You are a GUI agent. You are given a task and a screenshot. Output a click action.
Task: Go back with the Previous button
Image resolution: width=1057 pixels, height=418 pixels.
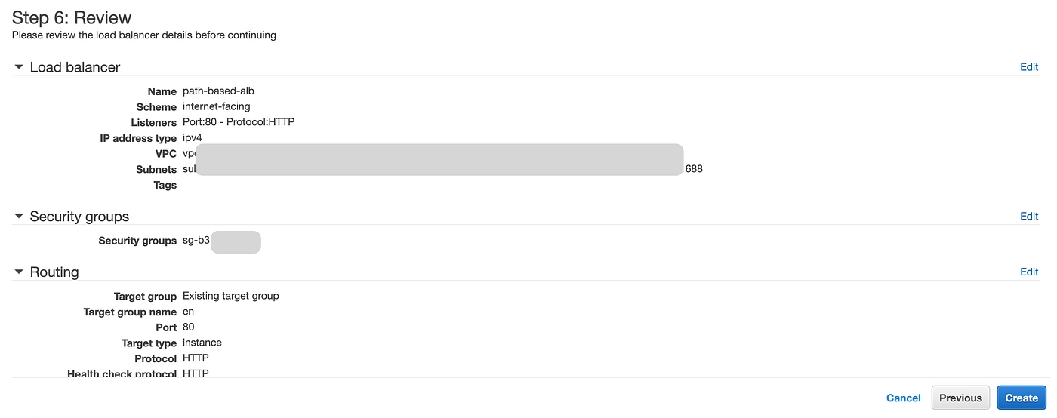(x=960, y=398)
